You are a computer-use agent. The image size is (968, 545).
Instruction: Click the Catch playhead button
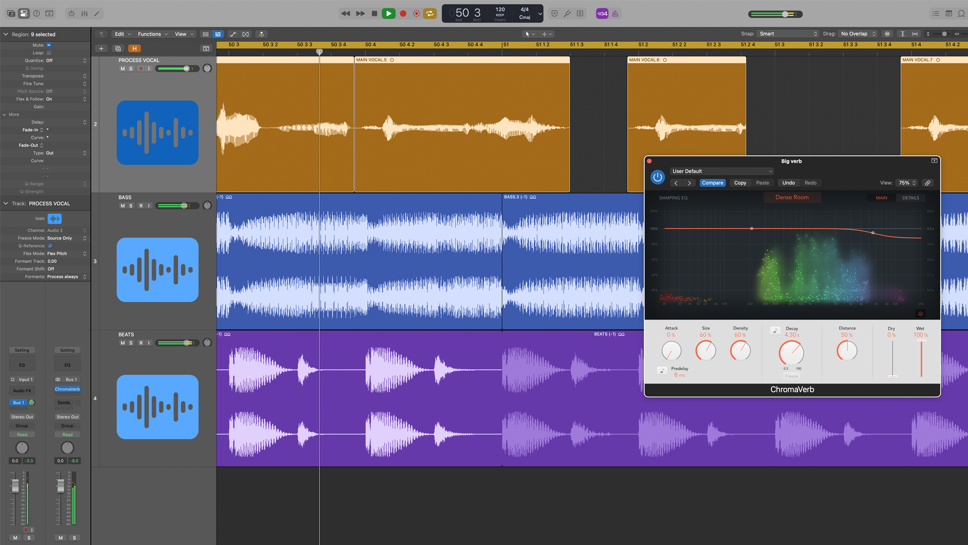261,34
